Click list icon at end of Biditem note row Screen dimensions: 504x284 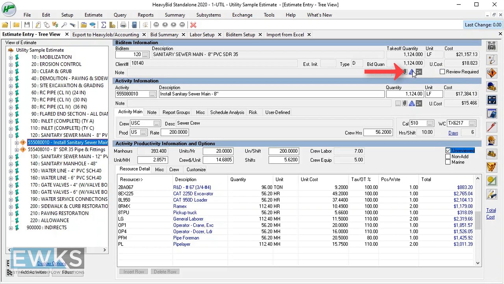click(419, 72)
